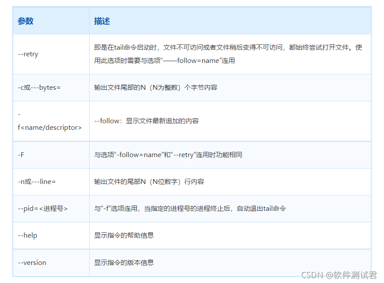Click the description text for --retry
Screen dimensions: 384x283
point(228,54)
